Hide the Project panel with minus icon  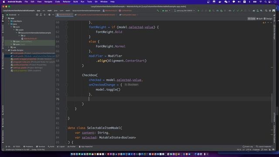coord(53,15)
